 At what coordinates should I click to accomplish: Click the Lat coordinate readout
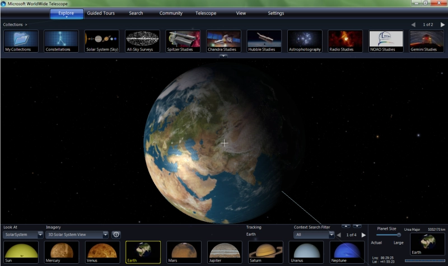coord(384,262)
